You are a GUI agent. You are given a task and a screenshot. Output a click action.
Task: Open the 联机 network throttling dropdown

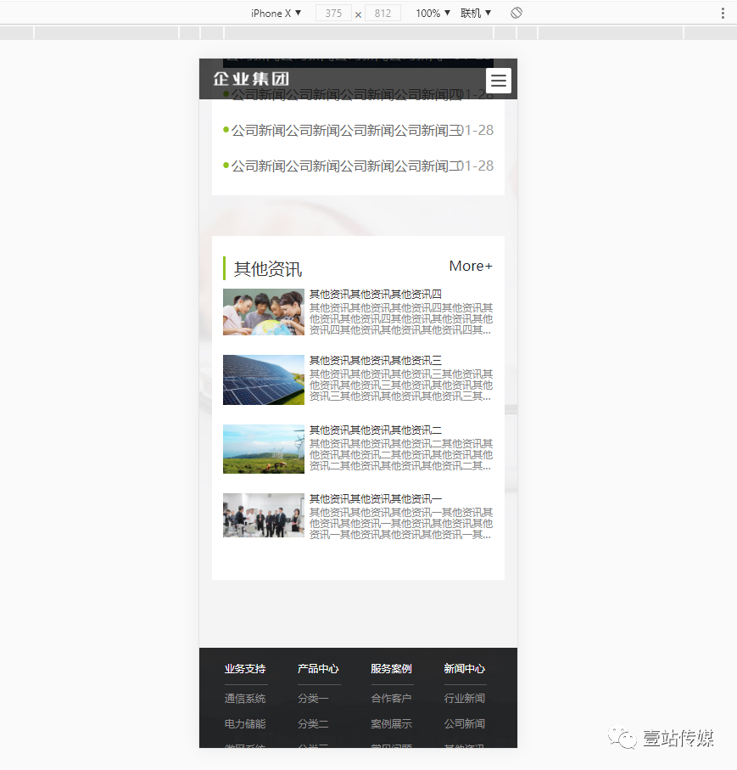pos(475,13)
